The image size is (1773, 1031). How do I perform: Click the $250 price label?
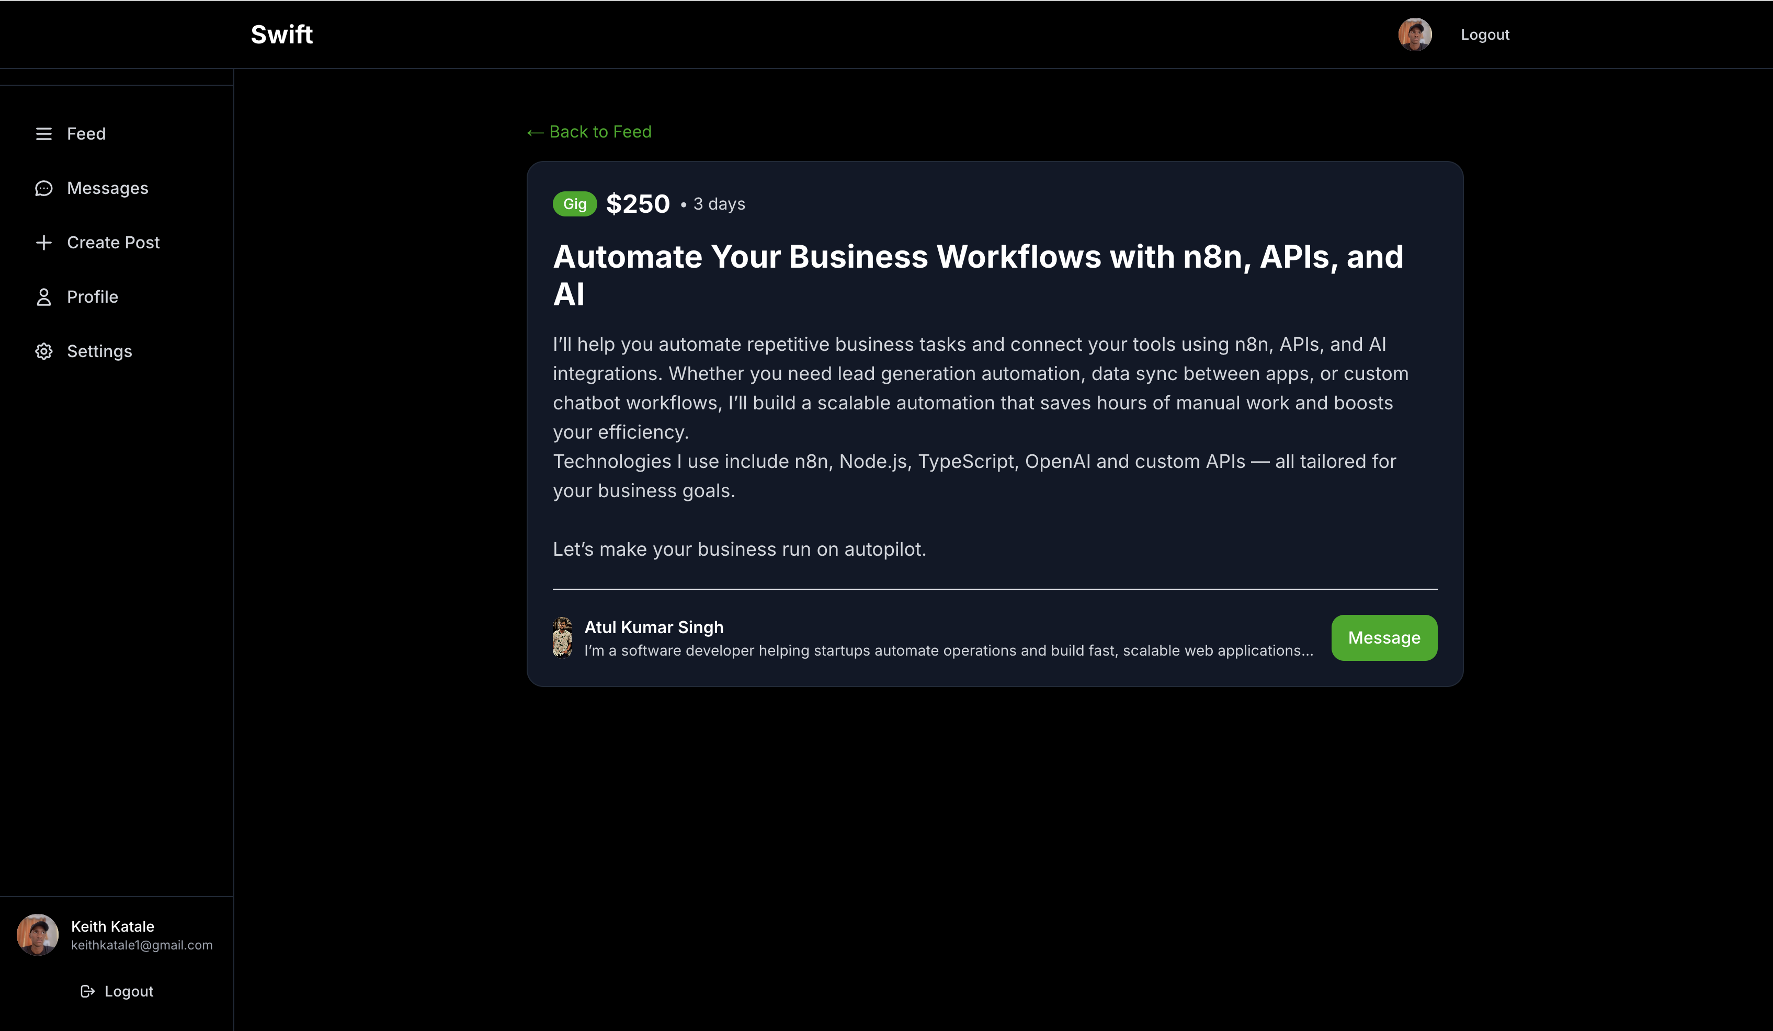(x=638, y=203)
